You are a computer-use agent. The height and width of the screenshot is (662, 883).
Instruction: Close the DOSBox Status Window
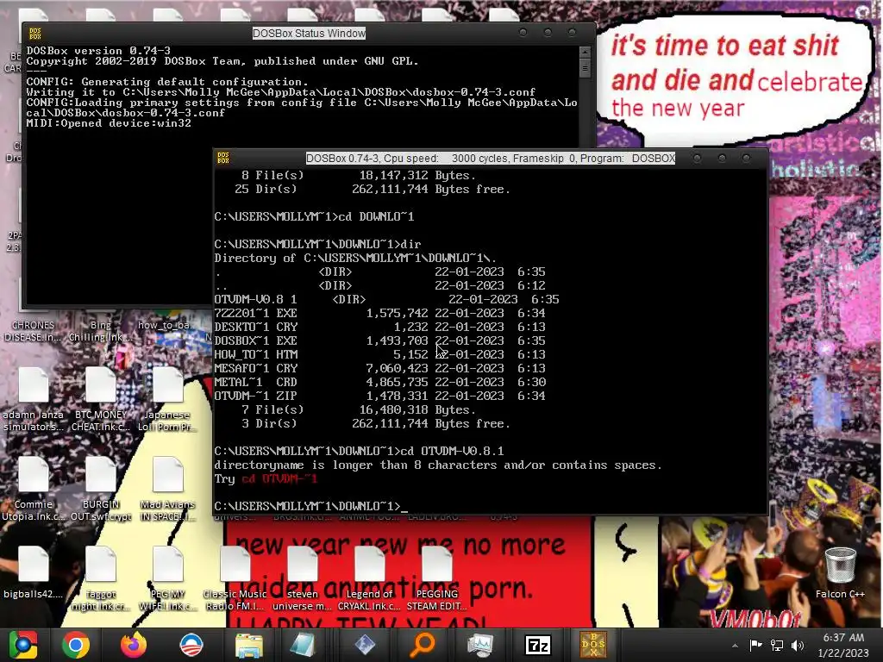[573, 33]
